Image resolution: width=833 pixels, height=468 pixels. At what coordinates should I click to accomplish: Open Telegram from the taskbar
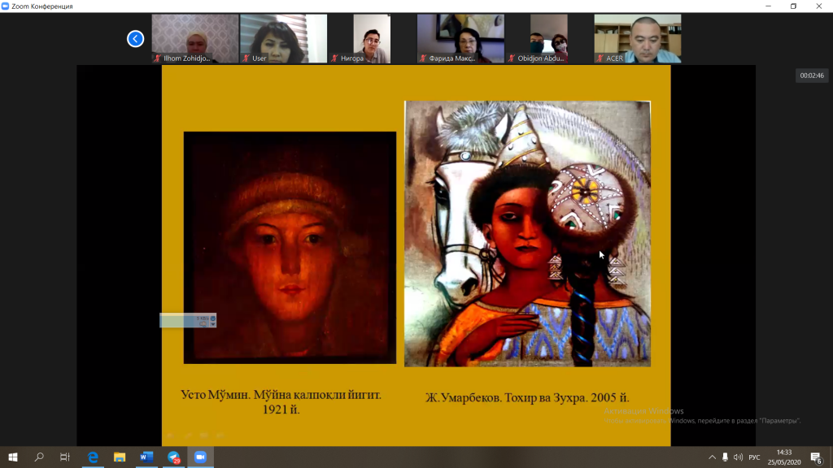coord(174,457)
